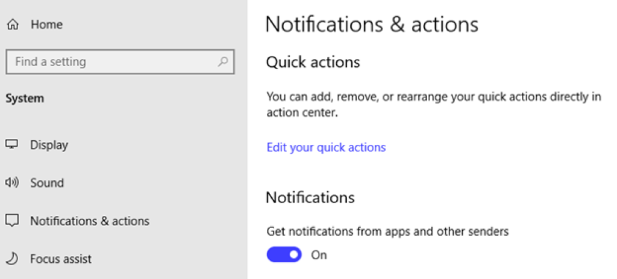Click the System section heading
This screenshot has width=617, height=279.
(x=25, y=98)
